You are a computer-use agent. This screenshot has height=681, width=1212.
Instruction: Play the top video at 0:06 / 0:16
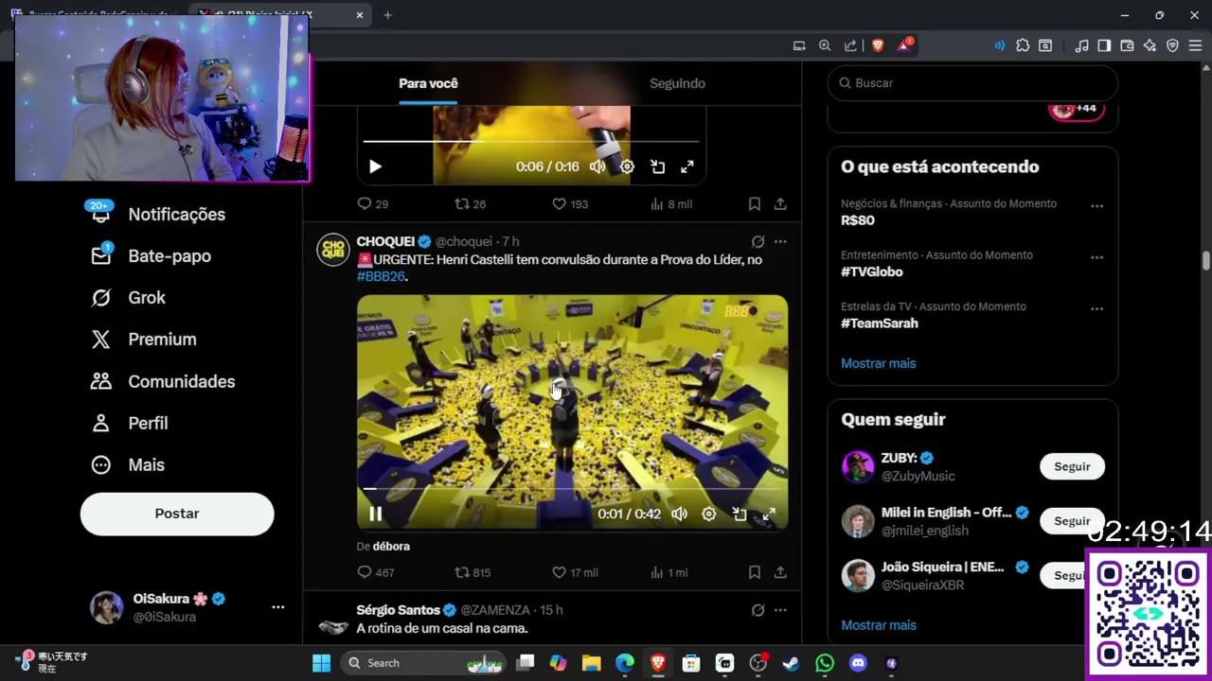coord(375,166)
